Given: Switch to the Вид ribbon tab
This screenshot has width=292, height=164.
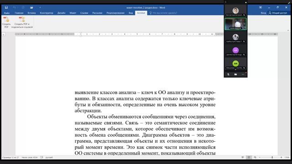Looking at the screenshot, I should point(131,13).
